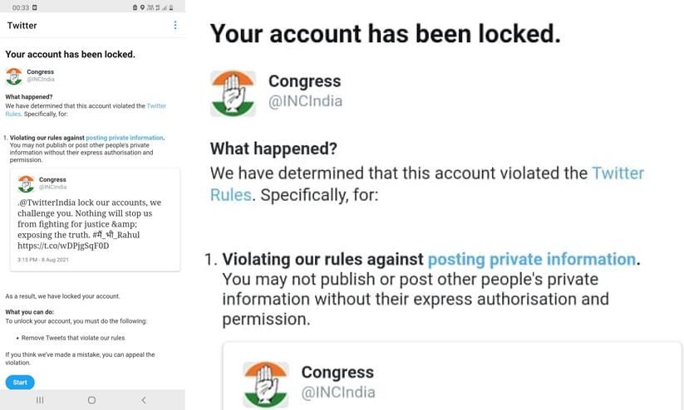Tap the location pin in the status bar

pos(142,7)
